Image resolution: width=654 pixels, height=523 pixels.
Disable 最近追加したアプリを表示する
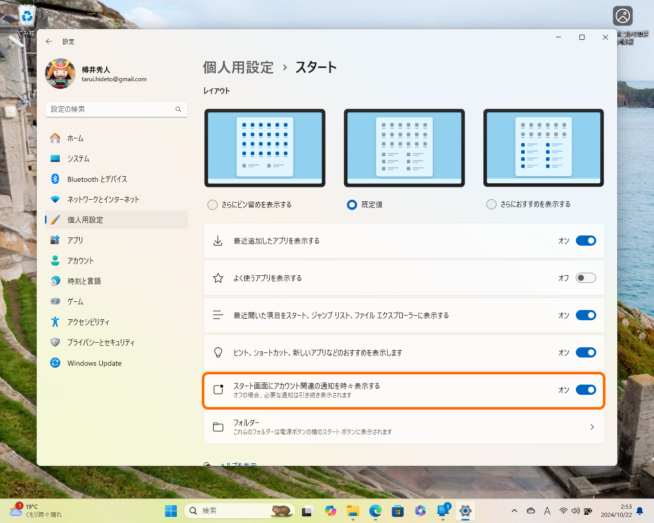pos(586,240)
